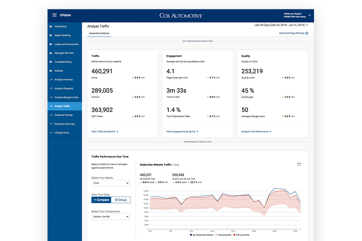Go to Analyze Shoppers Dark page
Screen dimensions: 362x241
(x=65, y=97)
